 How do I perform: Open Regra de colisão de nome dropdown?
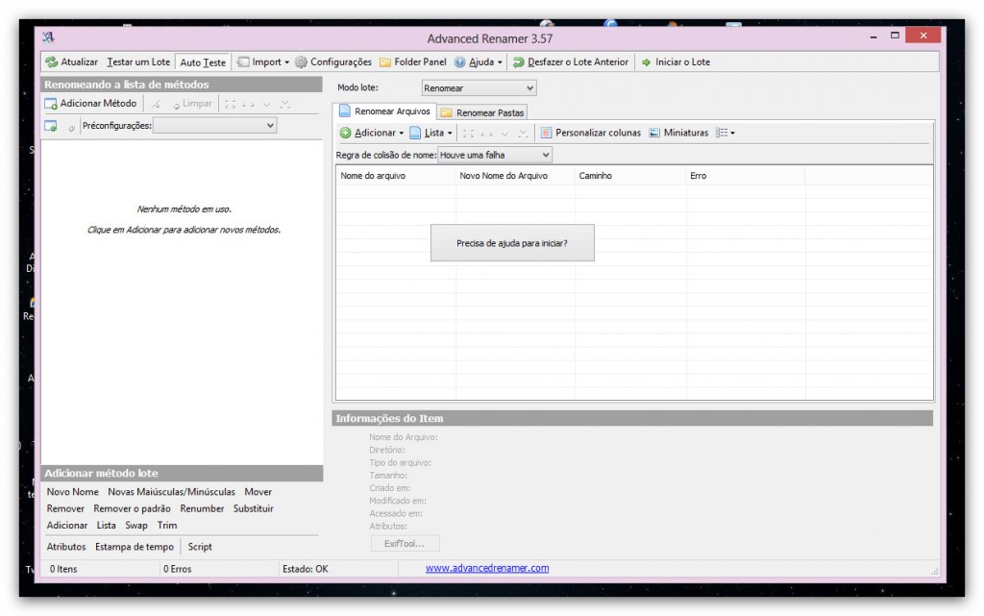[x=495, y=155]
